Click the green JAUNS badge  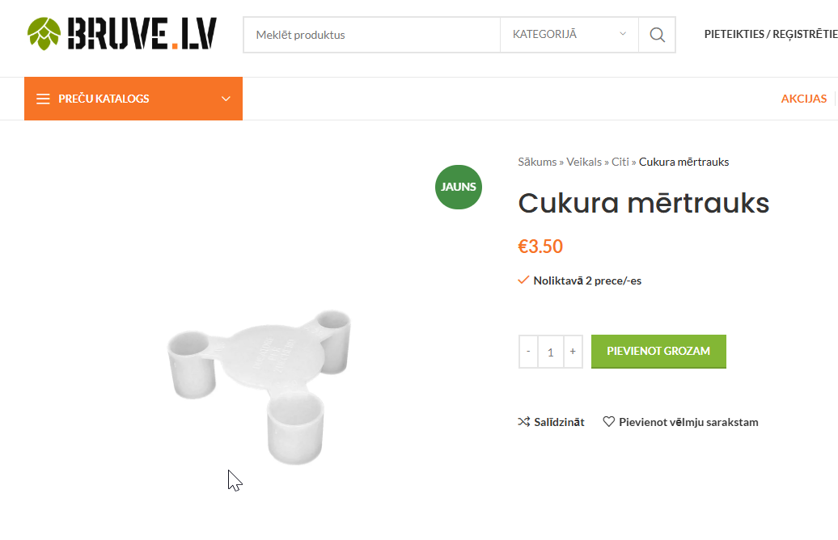(459, 187)
